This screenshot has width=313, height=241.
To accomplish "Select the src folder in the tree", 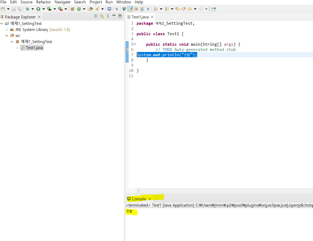I will tap(15, 36).
